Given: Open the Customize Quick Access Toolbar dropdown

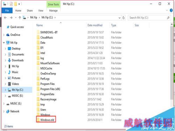Looking at the screenshot, I should [x=19, y=4].
